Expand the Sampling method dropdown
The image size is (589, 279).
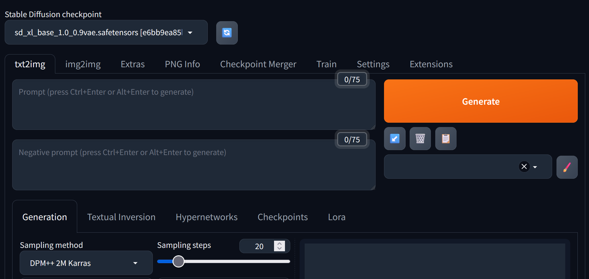(86, 263)
